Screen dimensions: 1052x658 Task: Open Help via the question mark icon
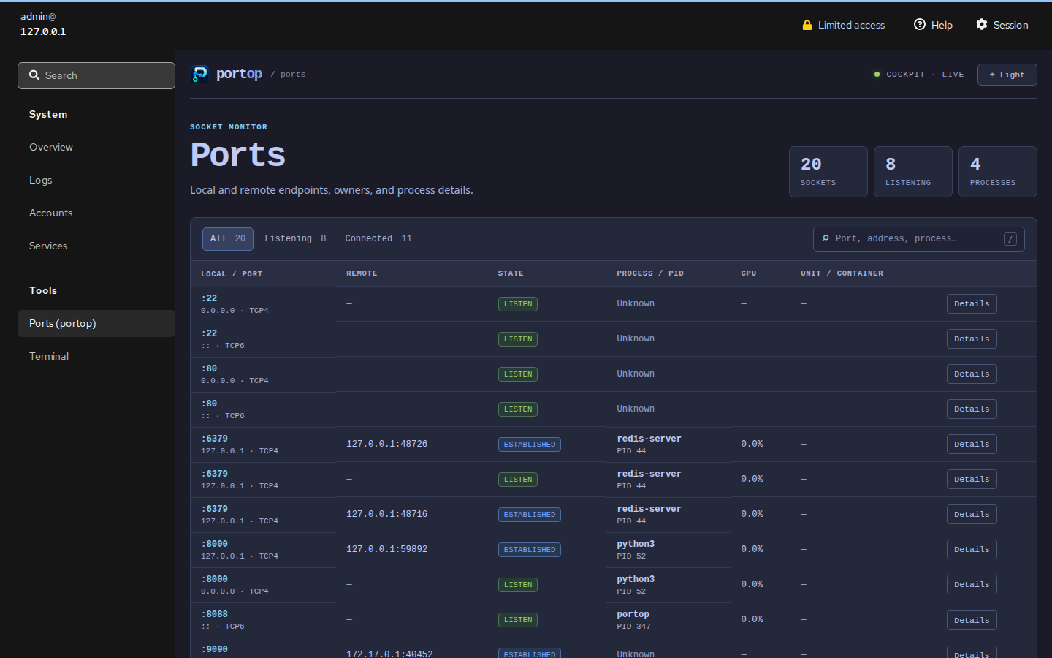pyautogui.click(x=920, y=24)
